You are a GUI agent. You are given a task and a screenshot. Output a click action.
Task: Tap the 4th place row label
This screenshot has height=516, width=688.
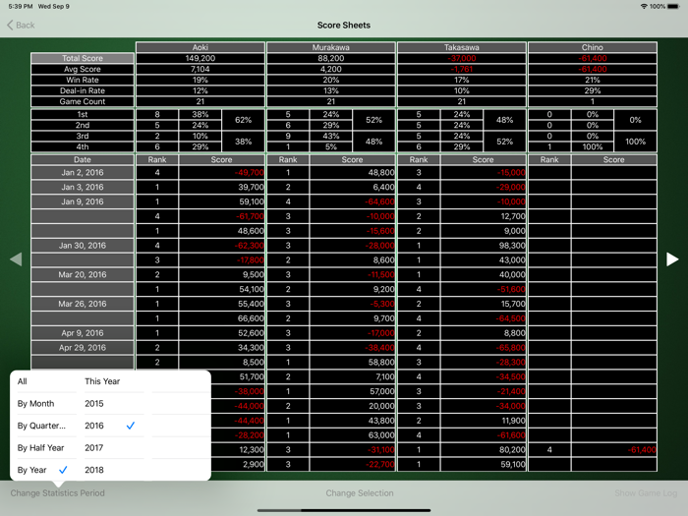pyautogui.click(x=82, y=147)
